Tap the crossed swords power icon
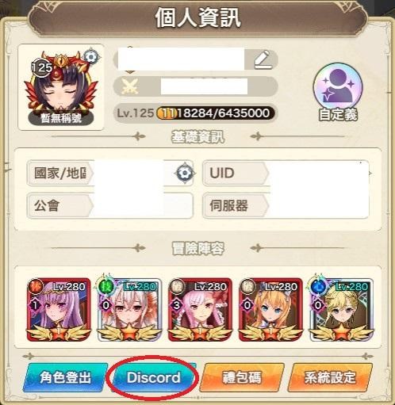 pos(130,86)
